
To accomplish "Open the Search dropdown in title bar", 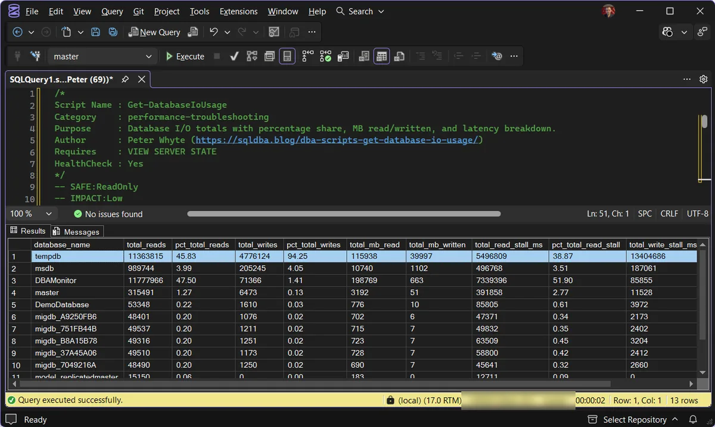I will click(360, 11).
